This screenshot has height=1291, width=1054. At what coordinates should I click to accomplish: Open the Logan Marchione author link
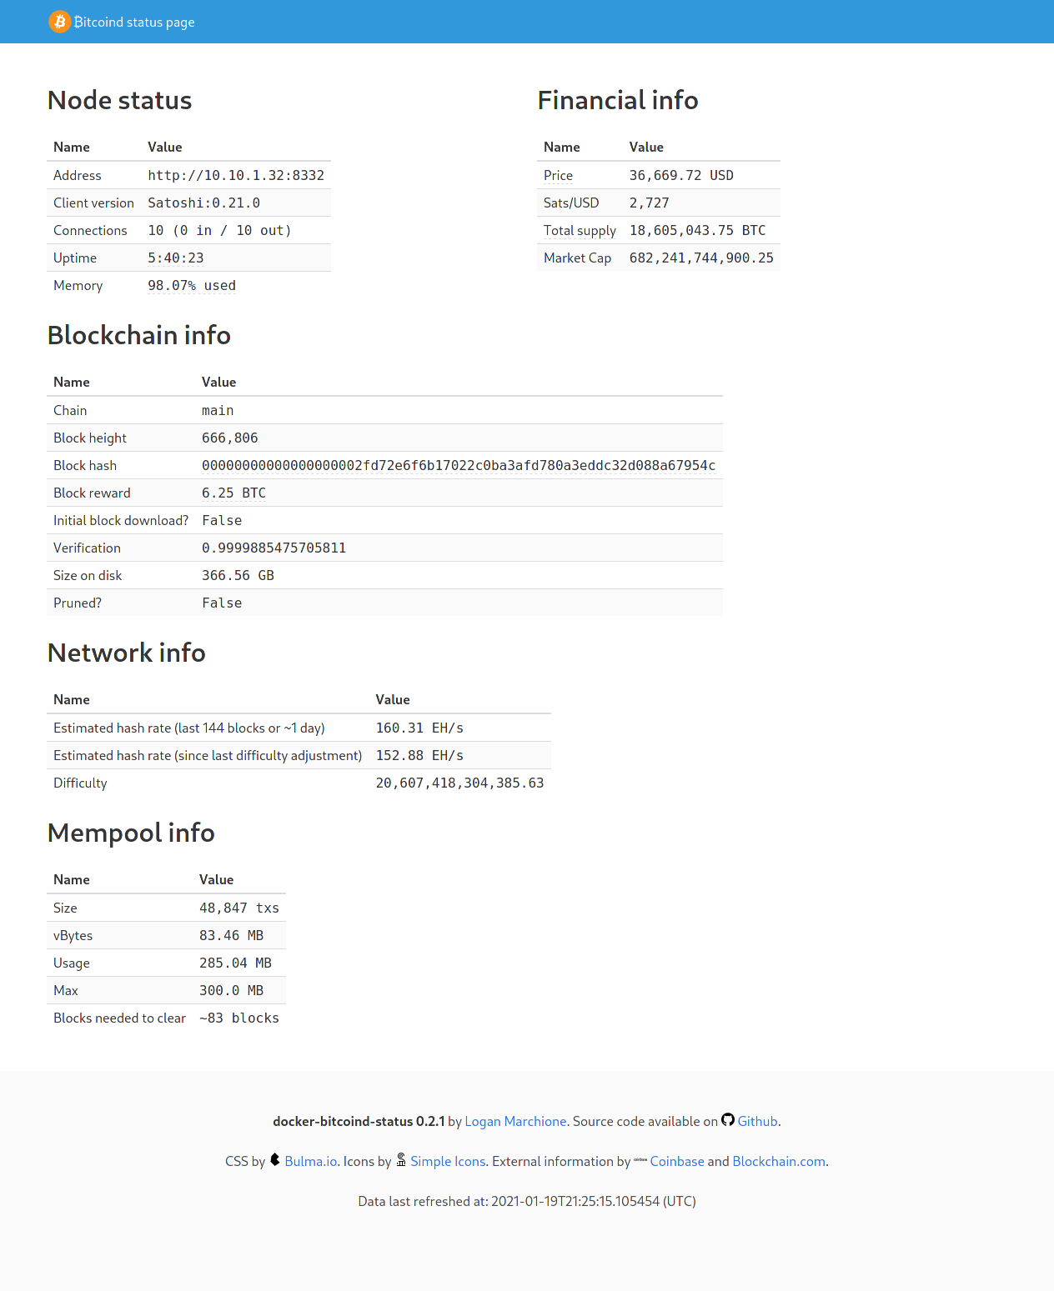click(x=515, y=1122)
